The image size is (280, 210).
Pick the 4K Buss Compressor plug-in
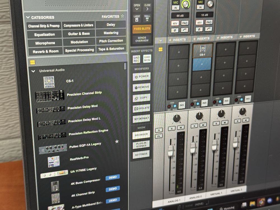point(85,182)
